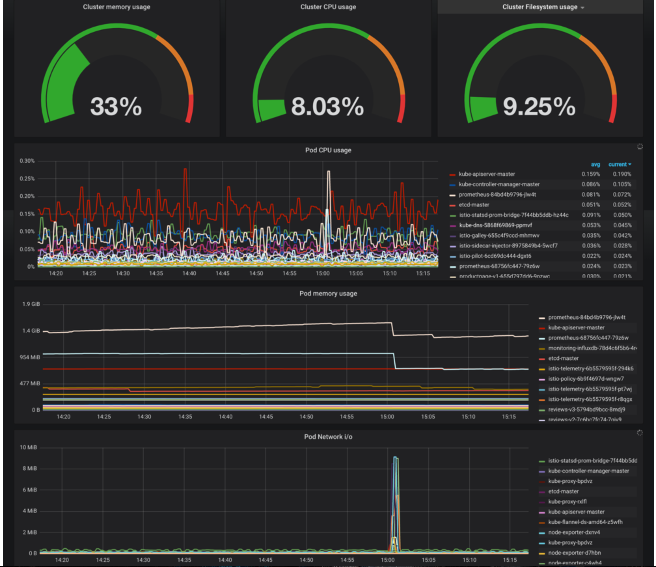This screenshot has width=656, height=567.
Task: Select kube-apiserver-master in Pod Network legend
Action: click(576, 512)
